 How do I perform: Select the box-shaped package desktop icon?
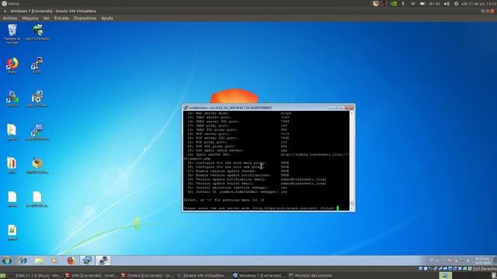pos(37,166)
